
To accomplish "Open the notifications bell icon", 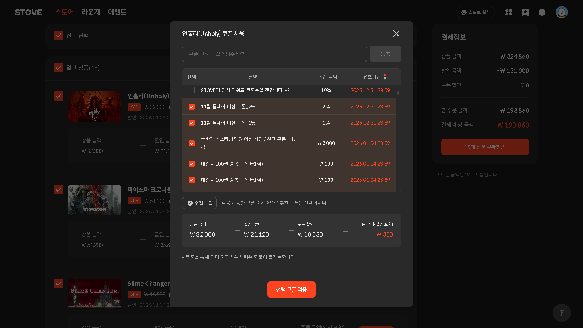I will [x=542, y=12].
